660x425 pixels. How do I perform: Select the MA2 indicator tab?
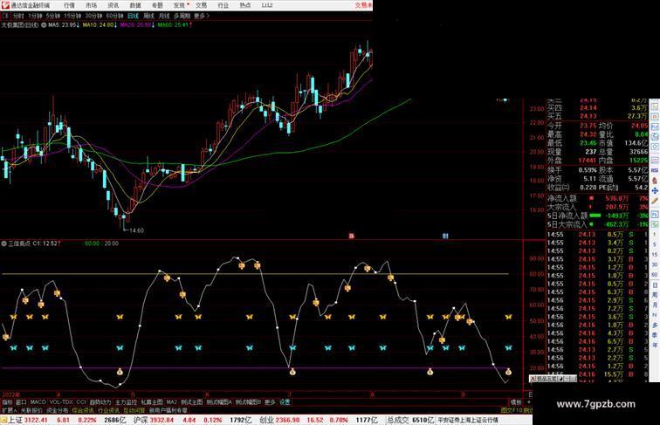point(171,402)
